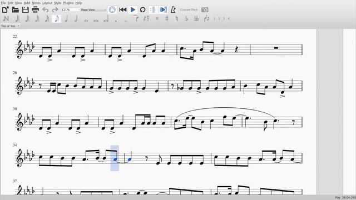
Task: Open a score file from disk
Action: pyautogui.click(x=16, y=10)
